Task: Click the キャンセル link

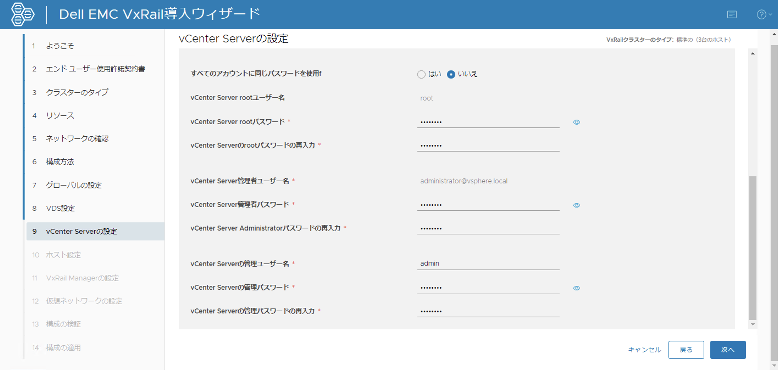Action: click(644, 350)
